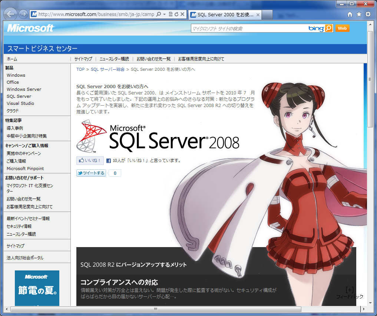The width and height of the screenshot is (377, 316).
Task: Refresh the page with the reload icon
Action: (x=176, y=14)
